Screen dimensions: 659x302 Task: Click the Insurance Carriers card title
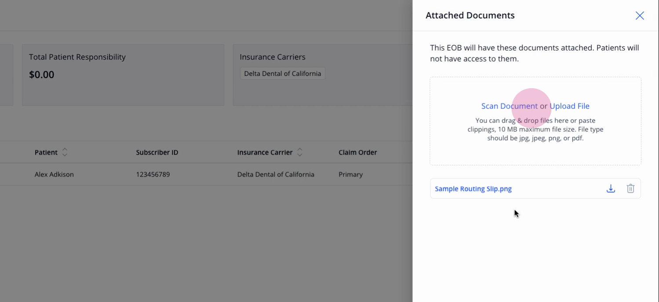click(x=273, y=57)
